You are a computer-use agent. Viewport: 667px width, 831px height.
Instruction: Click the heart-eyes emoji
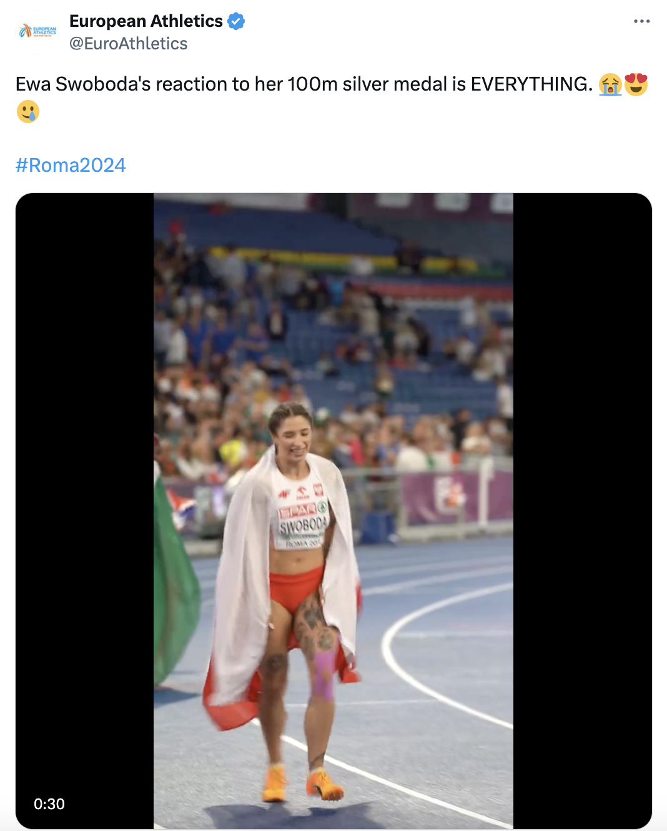coord(636,84)
